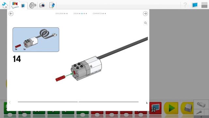Viewport: 209px width, 118px height.
Task: Move to the next building step
Action: click(147, 103)
